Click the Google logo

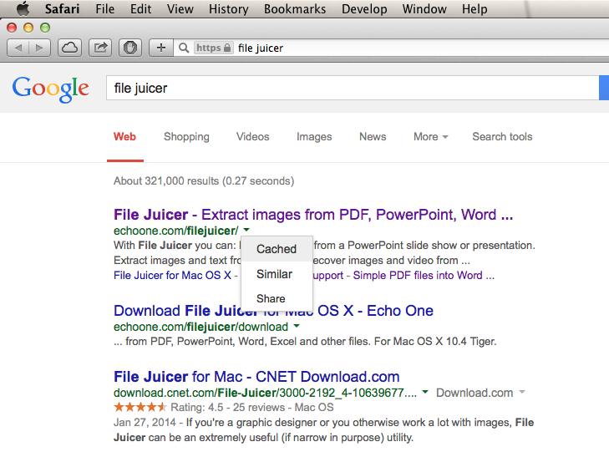(50, 89)
